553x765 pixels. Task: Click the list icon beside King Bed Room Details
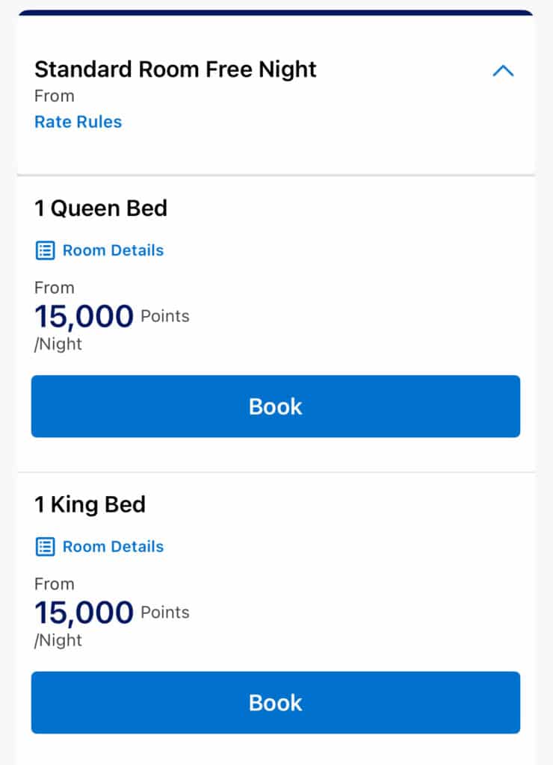[x=46, y=547]
